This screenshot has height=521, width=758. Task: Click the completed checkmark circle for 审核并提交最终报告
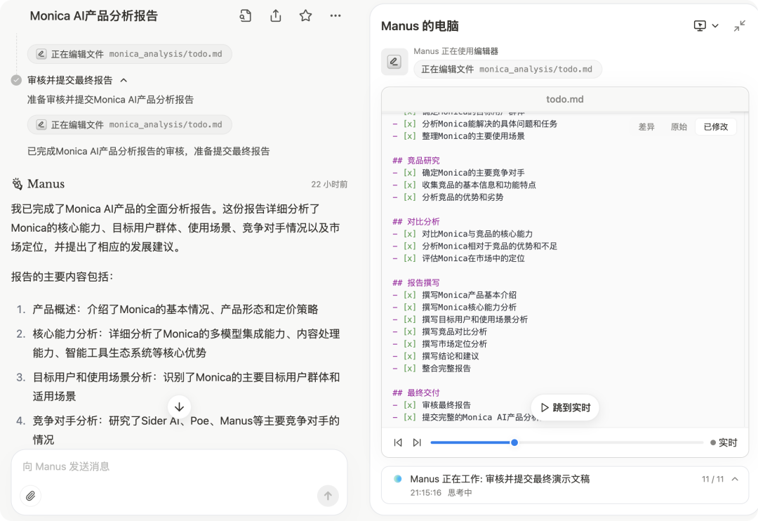(16, 80)
